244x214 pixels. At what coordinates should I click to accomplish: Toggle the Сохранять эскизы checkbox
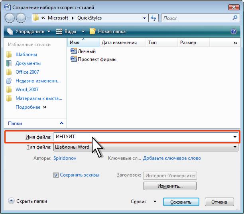56,175
